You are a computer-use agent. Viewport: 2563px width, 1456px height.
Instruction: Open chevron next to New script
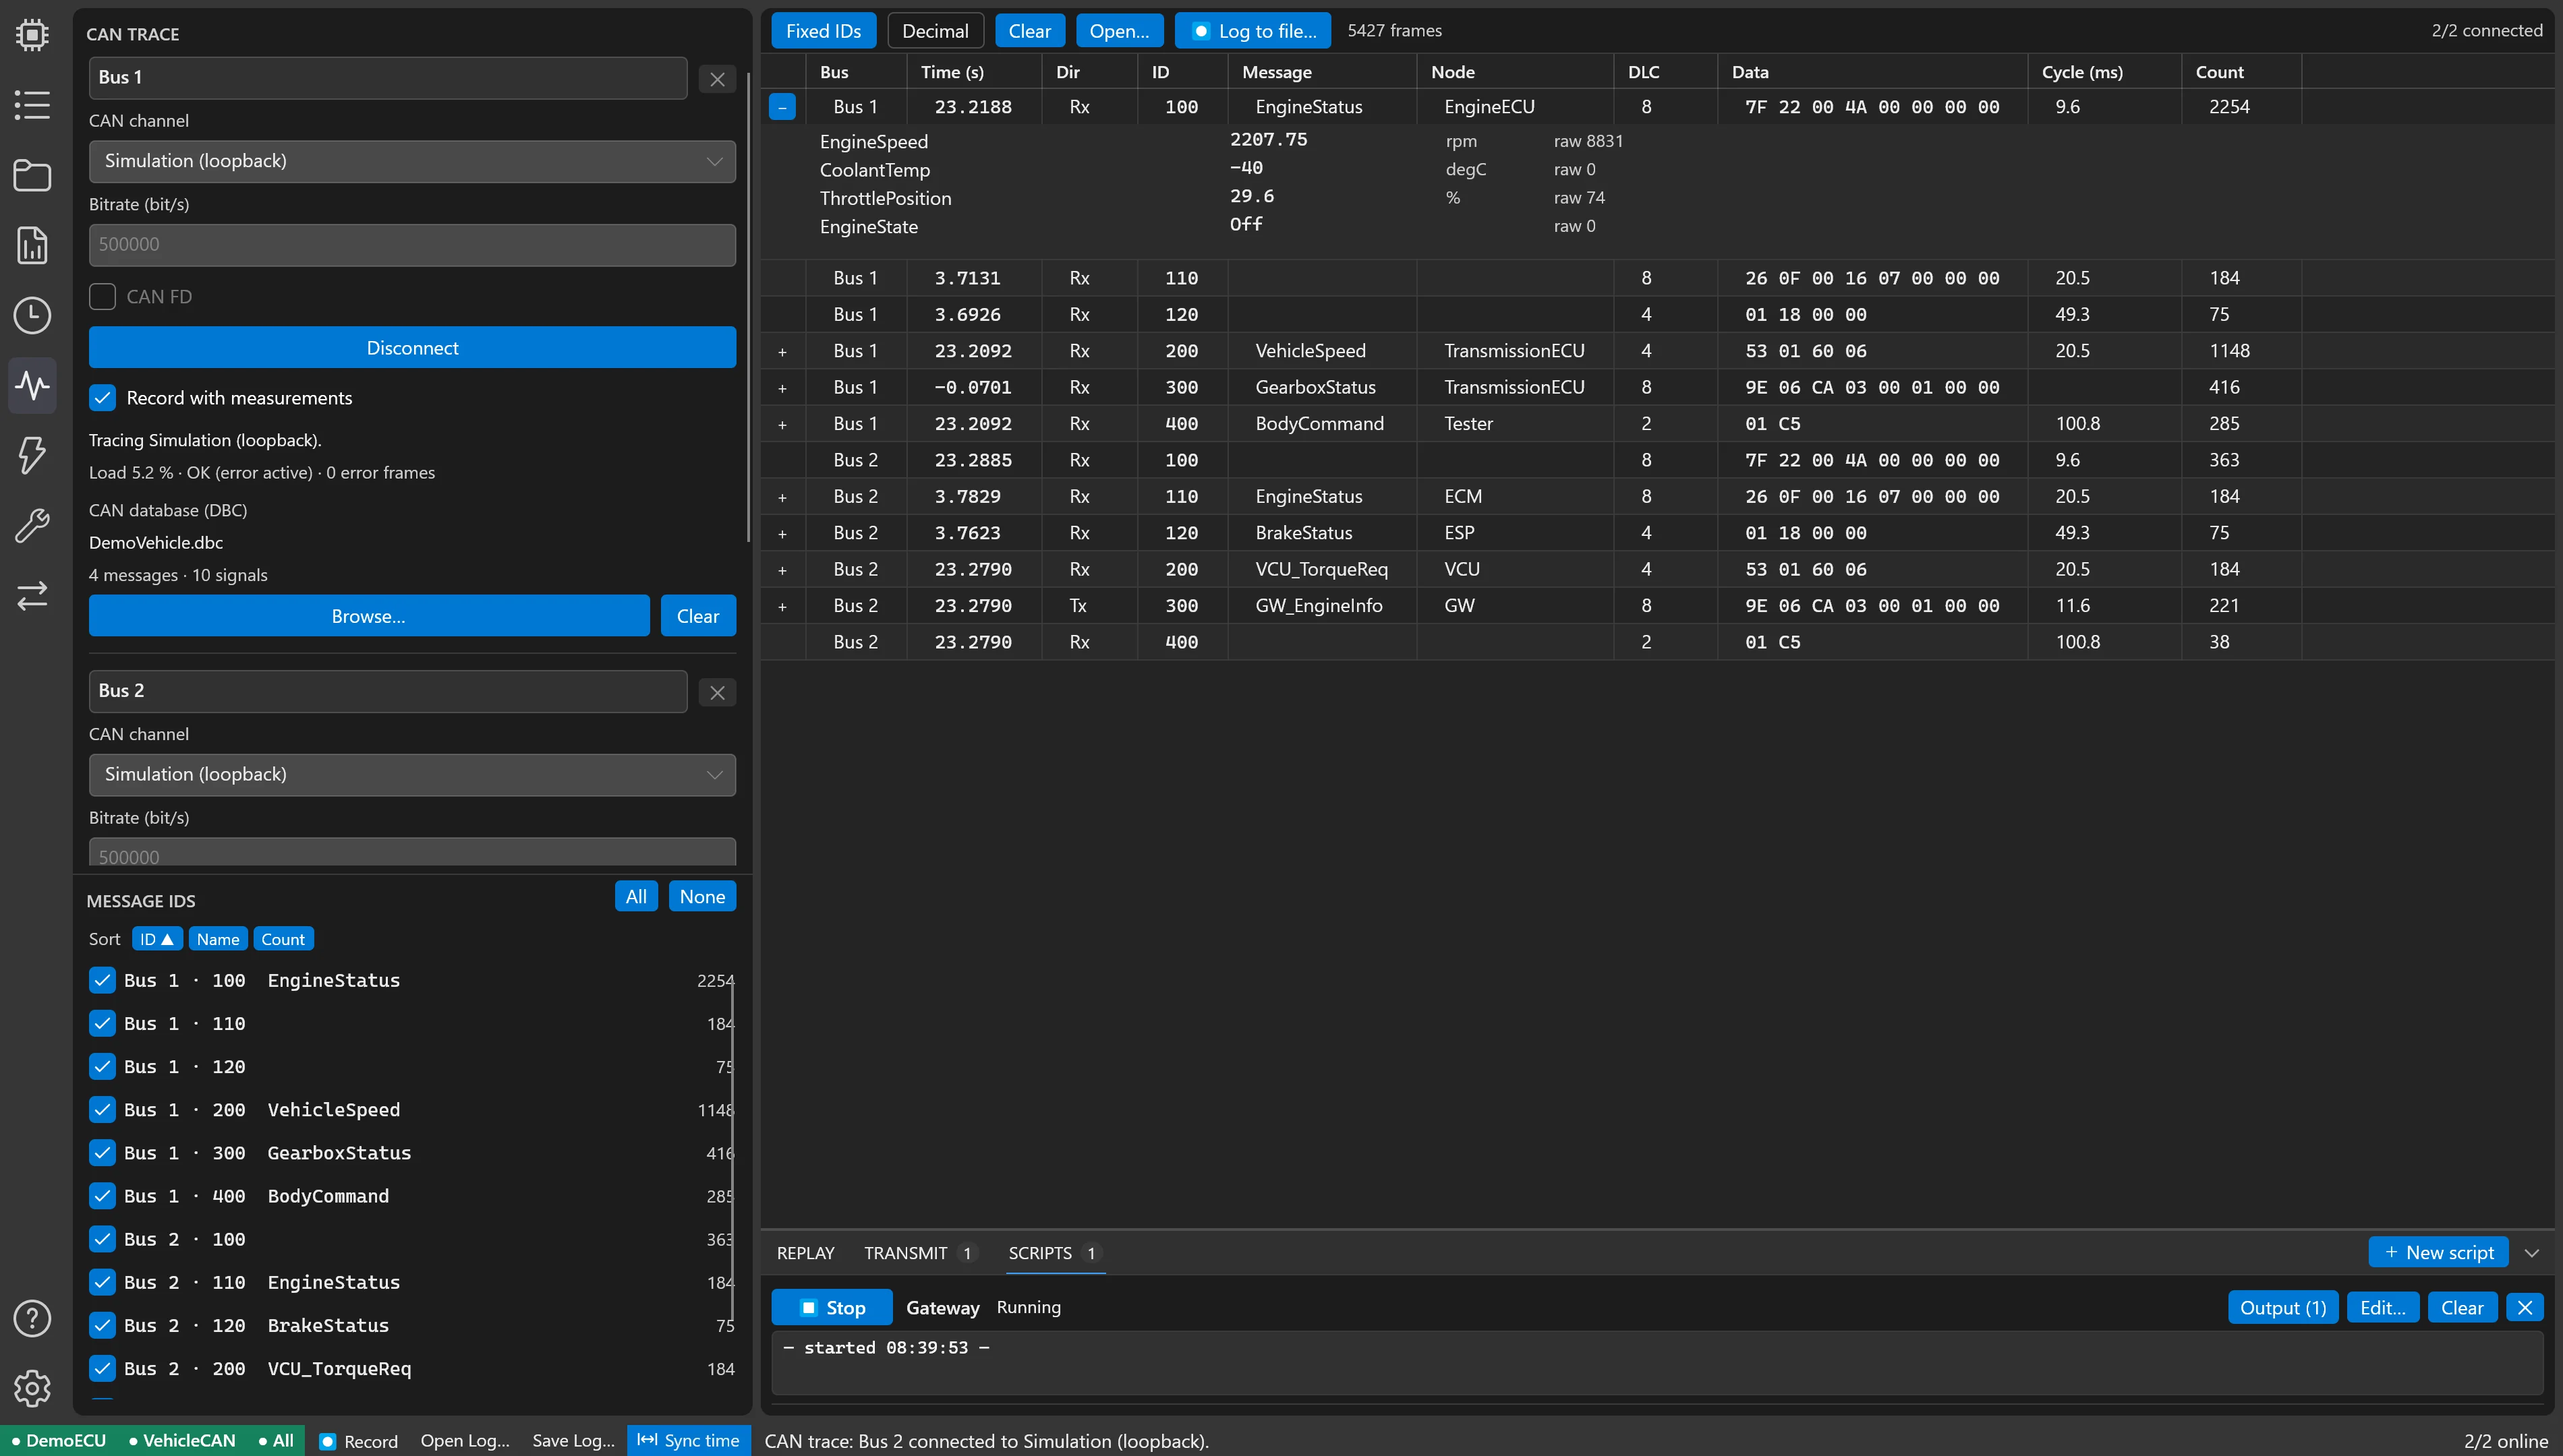point(2532,1253)
